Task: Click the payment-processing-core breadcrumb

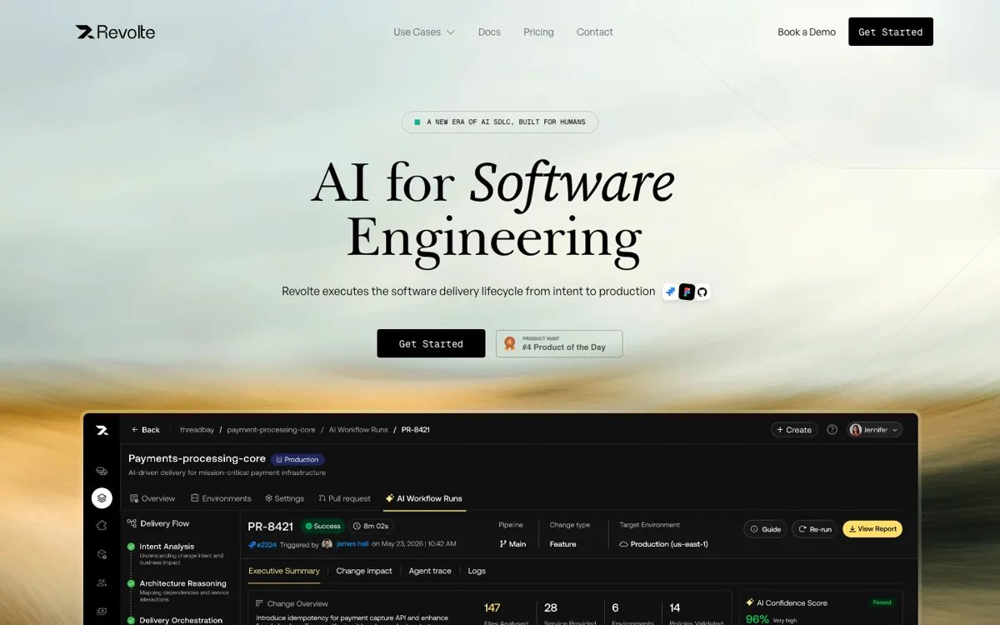Action: [271, 430]
